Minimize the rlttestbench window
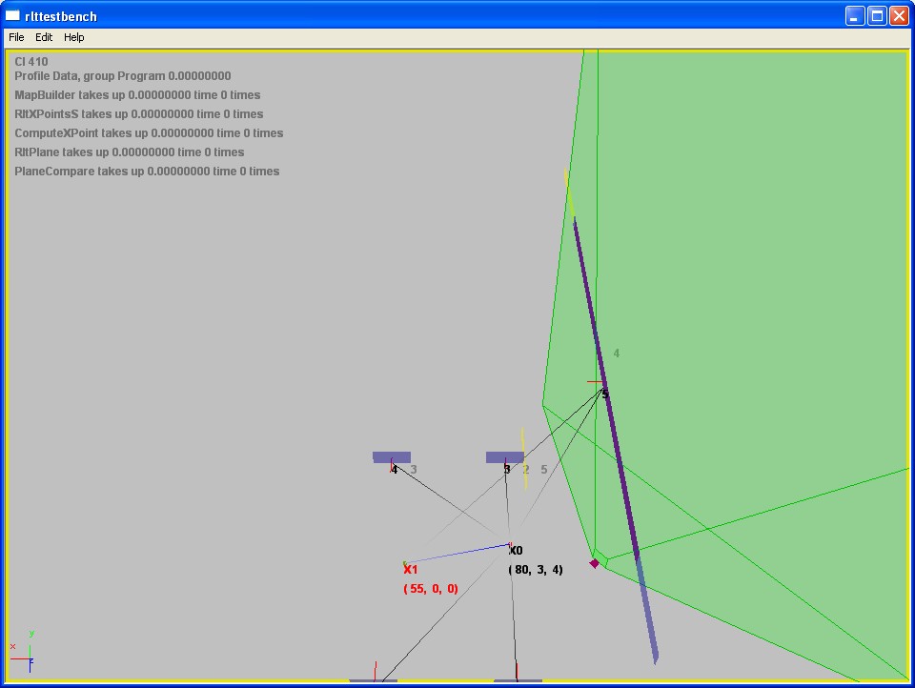 tap(854, 15)
